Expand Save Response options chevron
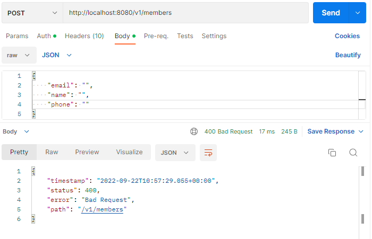 coord(361,131)
